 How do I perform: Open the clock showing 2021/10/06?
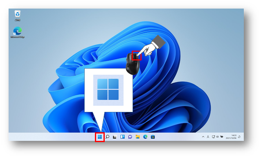tap(231, 137)
